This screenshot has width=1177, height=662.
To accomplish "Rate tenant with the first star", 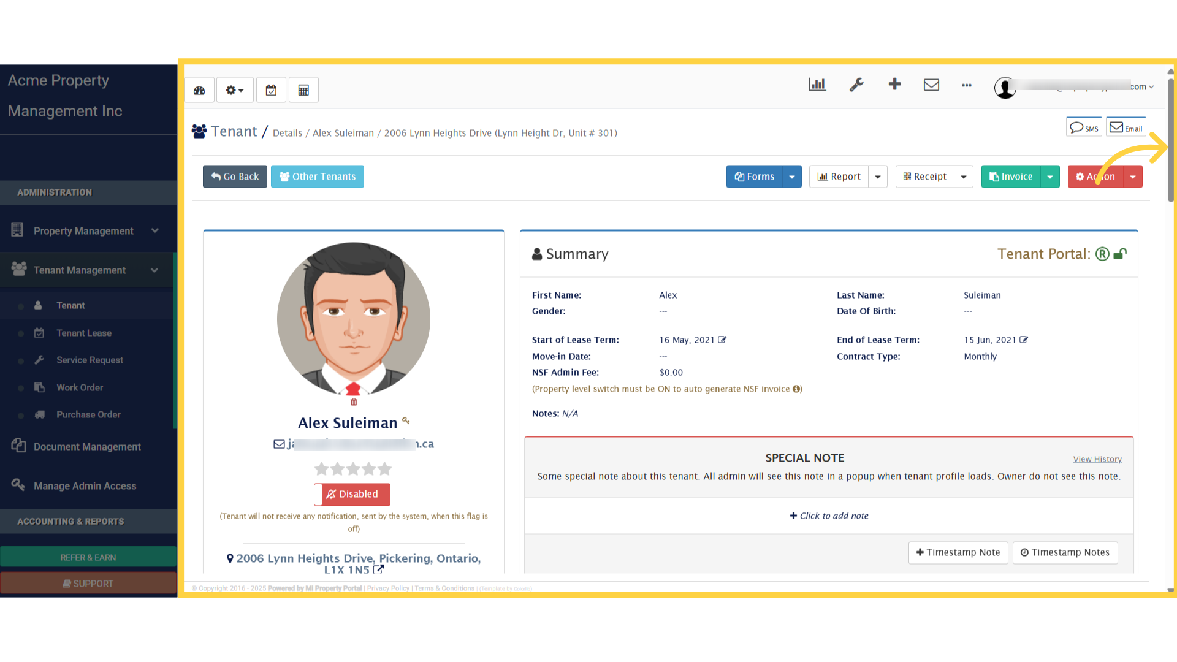I will [321, 469].
